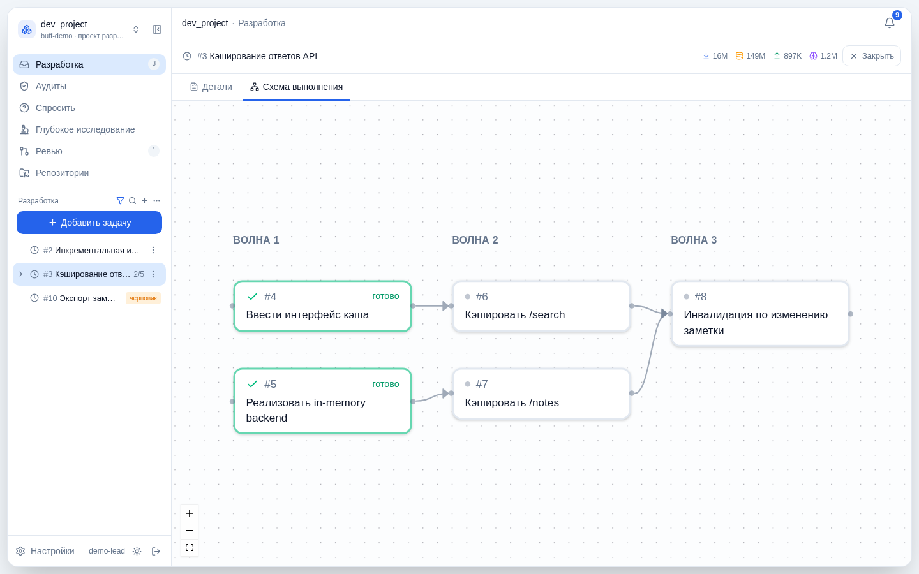Viewport: 919px width, 574px height.
Task: Click the green checkmark on node #4
Action: click(x=252, y=297)
